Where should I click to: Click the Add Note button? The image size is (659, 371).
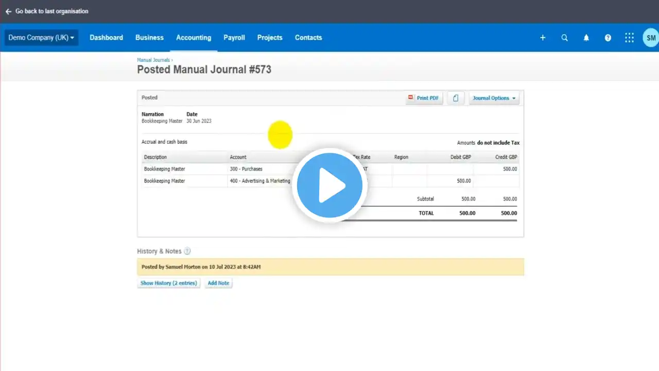pyautogui.click(x=218, y=283)
